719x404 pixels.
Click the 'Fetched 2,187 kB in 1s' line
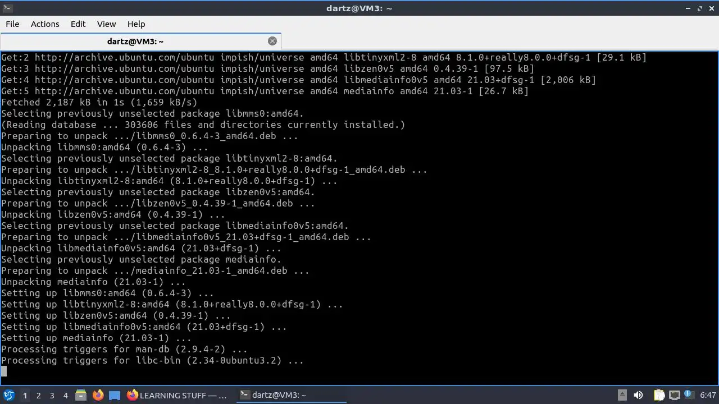click(99, 102)
